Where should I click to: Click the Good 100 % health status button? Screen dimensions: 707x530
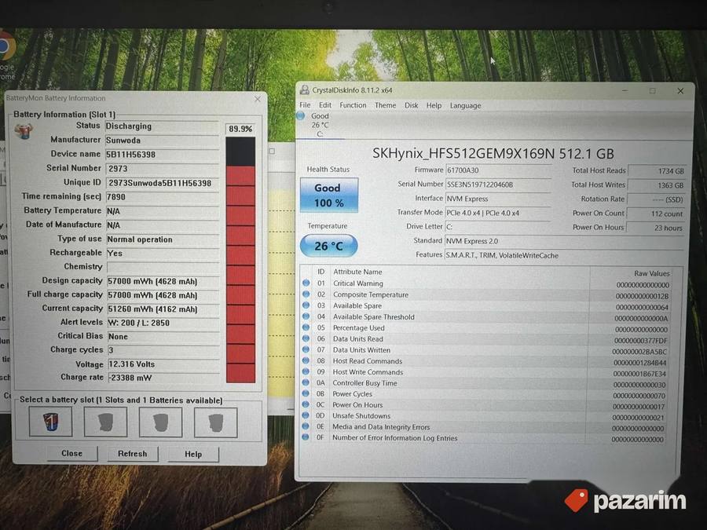(329, 196)
